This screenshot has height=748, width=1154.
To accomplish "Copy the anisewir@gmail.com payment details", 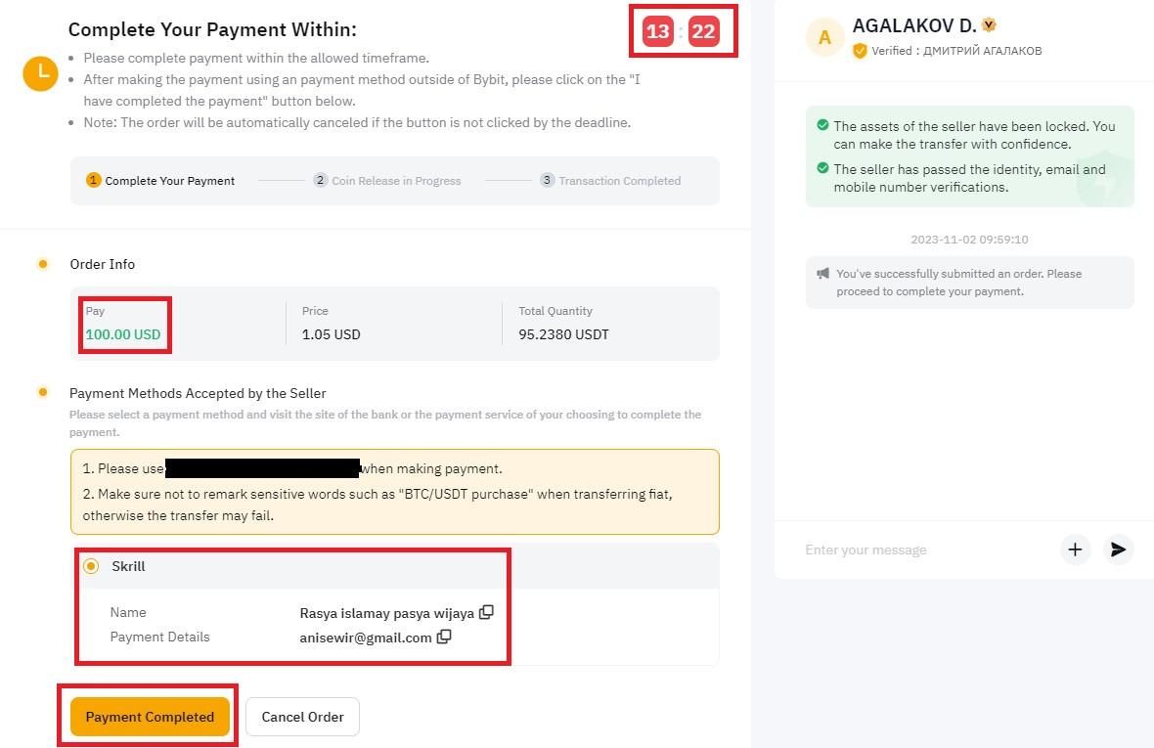I will (444, 637).
